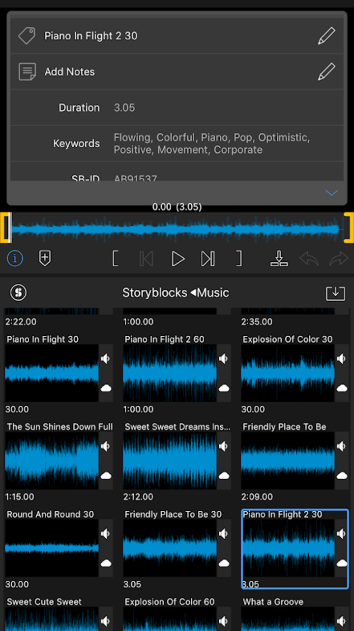Select the Round And Round 30 waveform thumbnail

[x=52, y=548]
